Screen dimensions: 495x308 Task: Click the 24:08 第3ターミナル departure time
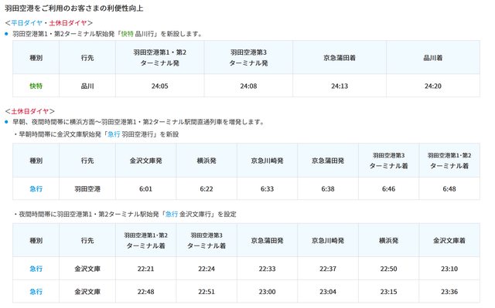[248, 86]
